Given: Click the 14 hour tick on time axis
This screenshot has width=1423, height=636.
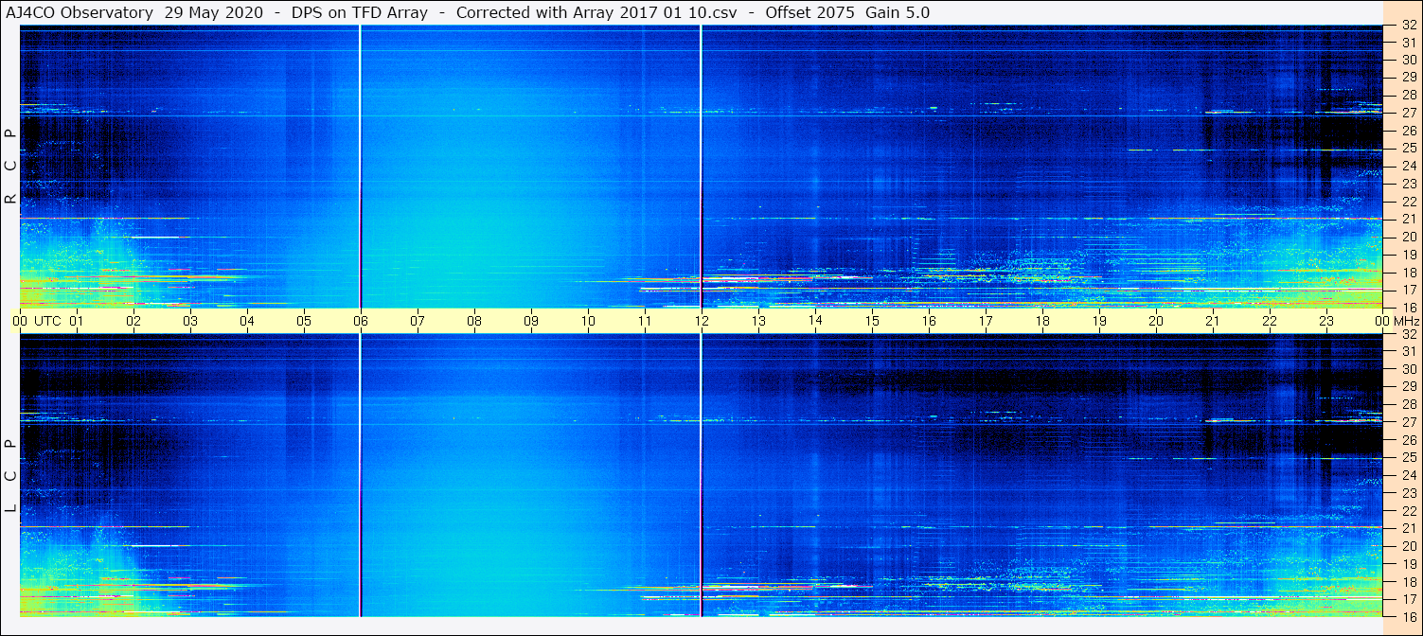Looking at the screenshot, I should click(815, 321).
